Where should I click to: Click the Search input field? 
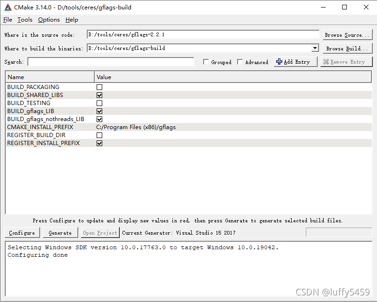tap(111, 62)
